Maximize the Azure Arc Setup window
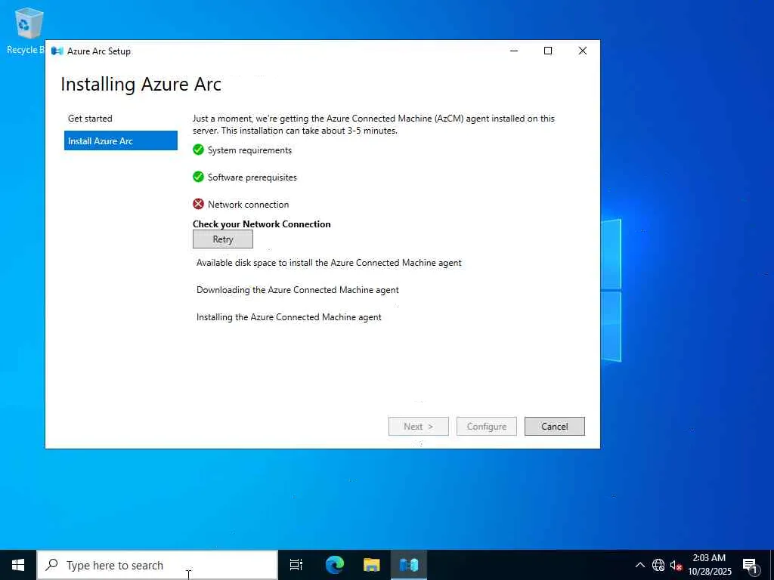 pyautogui.click(x=548, y=51)
